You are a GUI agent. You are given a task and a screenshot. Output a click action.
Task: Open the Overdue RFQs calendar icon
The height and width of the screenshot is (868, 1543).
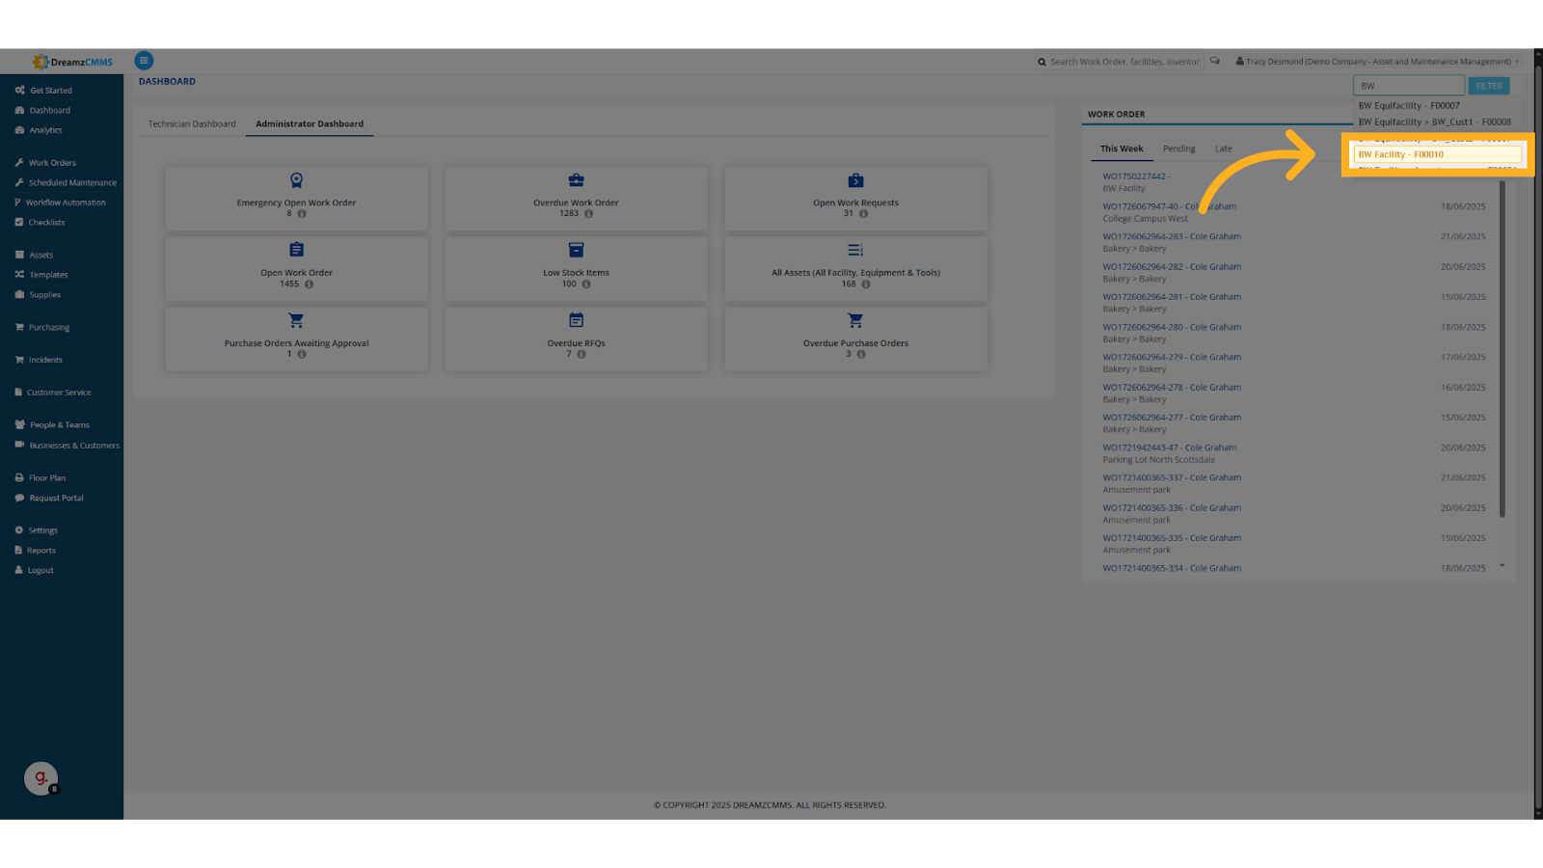pyautogui.click(x=576, y=320)
